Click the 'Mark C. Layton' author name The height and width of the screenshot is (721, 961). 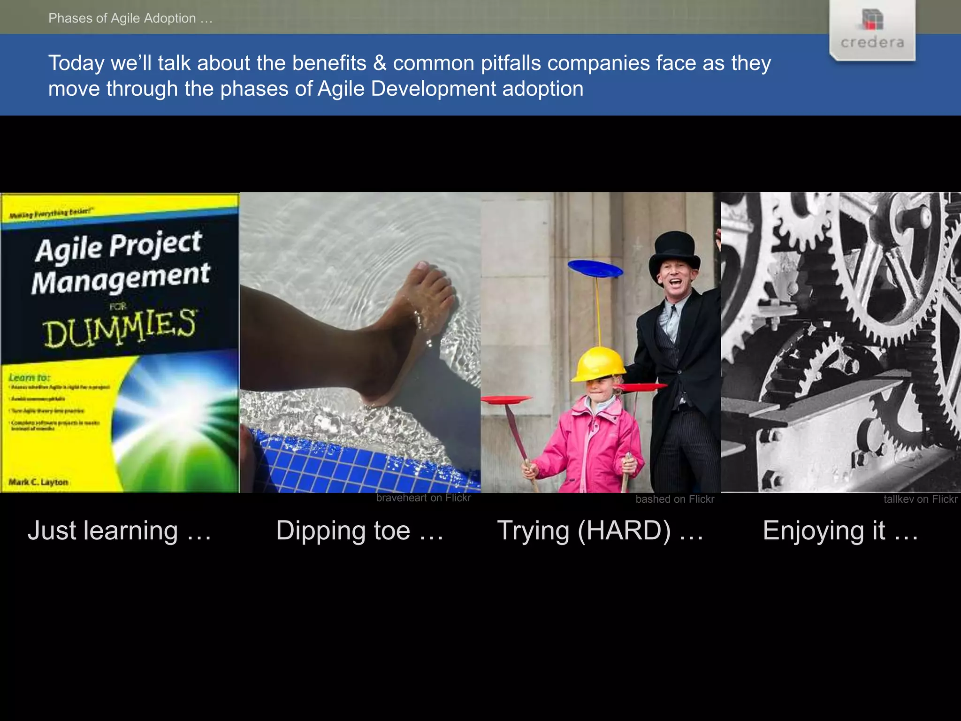point(38,482)
